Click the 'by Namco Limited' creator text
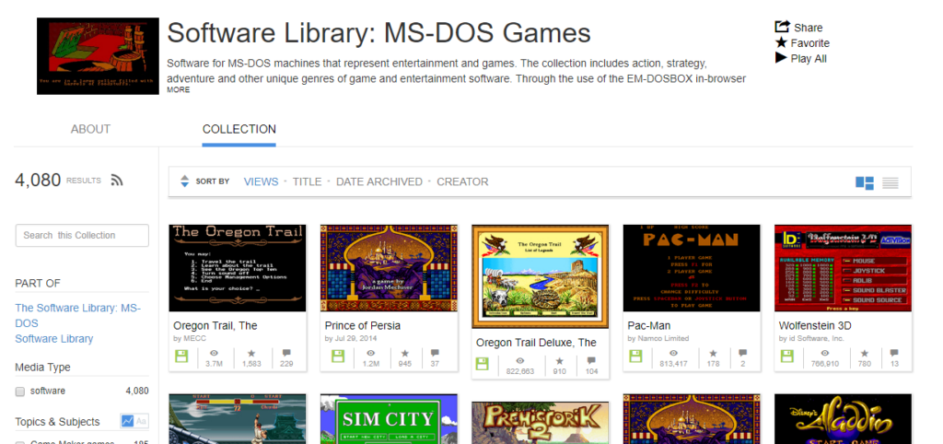943x444 pixels. 658,339
